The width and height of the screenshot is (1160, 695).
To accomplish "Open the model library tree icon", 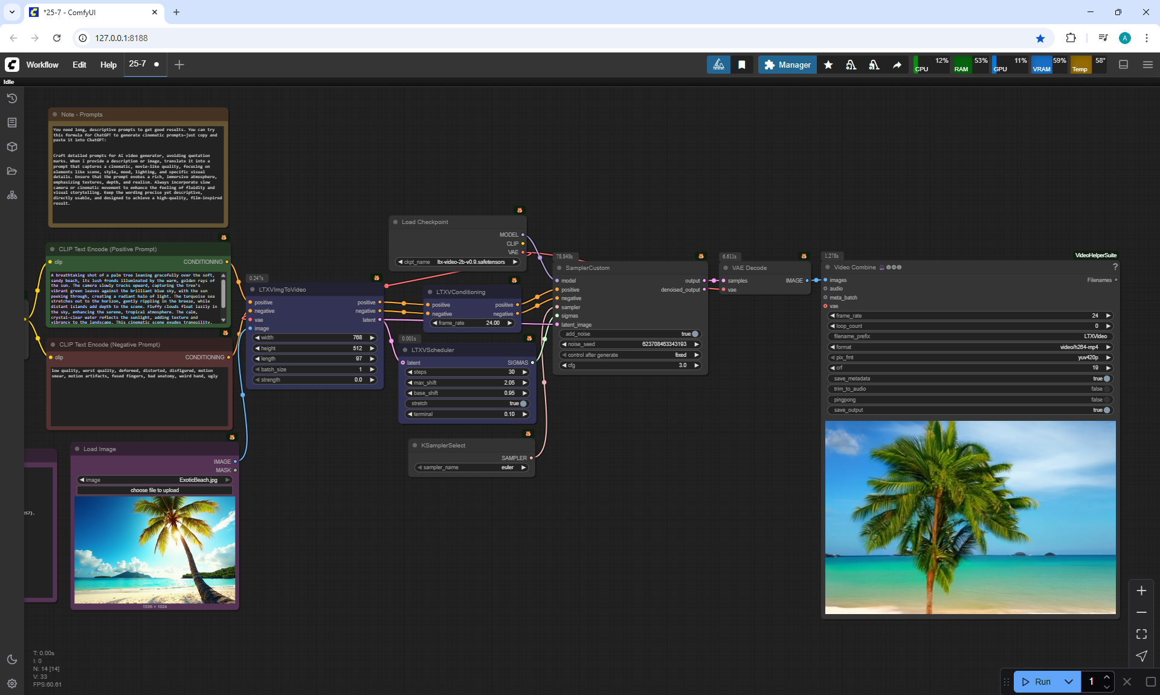I will pos(11,195).
